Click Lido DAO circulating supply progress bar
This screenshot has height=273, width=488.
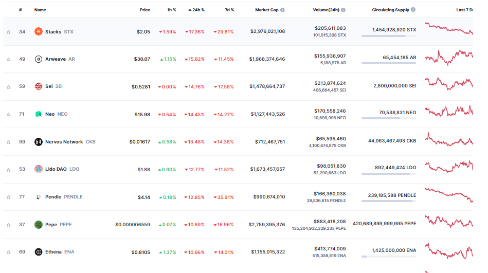point(389,174)
